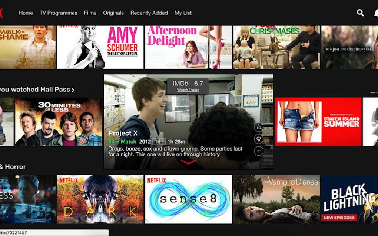Click the row page indicator dashes
Viewport: 378px width, 236px height.
pos(374,92)
